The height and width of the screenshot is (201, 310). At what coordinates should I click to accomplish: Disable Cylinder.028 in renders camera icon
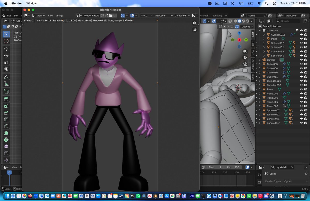(306, 81)
